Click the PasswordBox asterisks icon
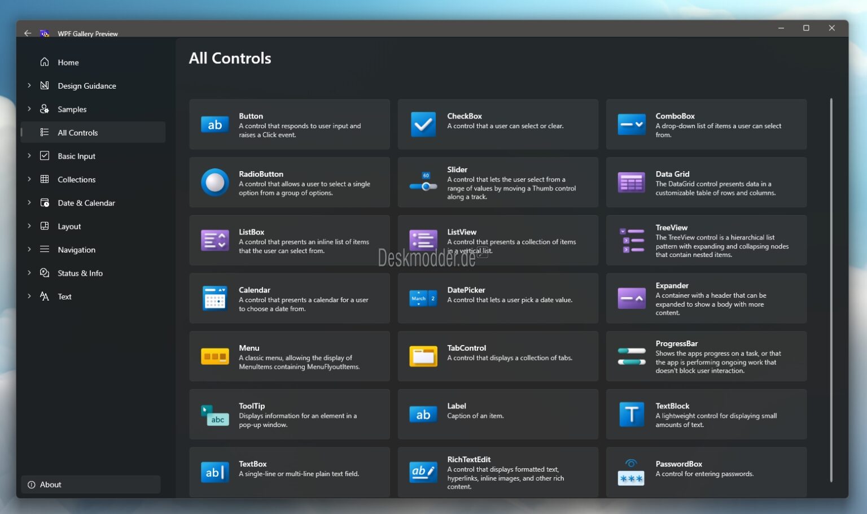This screenshot has height=514, width=867. (x=631, y=477)
